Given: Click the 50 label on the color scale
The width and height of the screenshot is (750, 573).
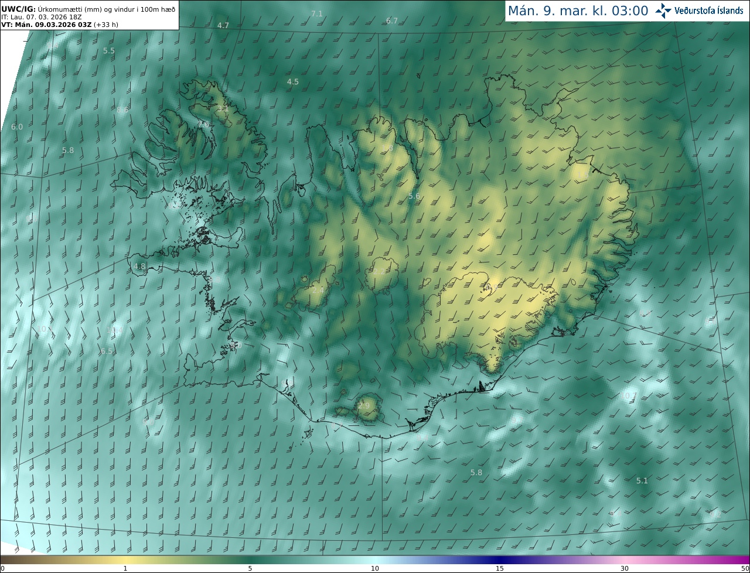Looking at the screenshot, I should (745, 569).
